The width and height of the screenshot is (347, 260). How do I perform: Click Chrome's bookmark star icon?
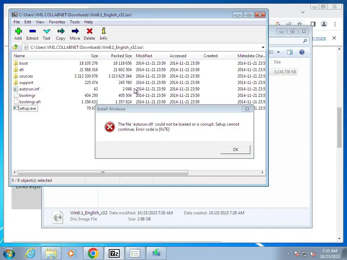pos(300,24)
